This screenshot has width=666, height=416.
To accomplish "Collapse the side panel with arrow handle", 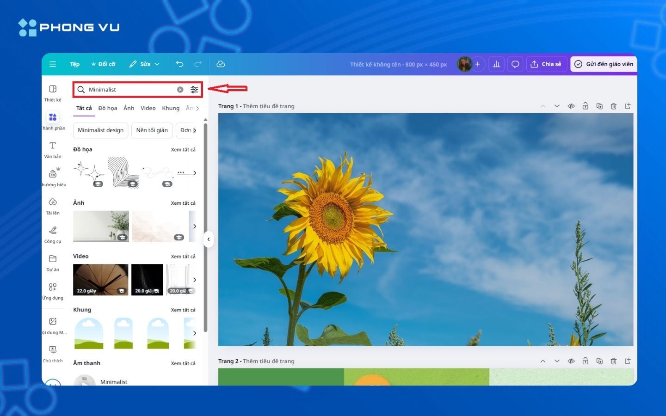I will click(x=209, y=239).
